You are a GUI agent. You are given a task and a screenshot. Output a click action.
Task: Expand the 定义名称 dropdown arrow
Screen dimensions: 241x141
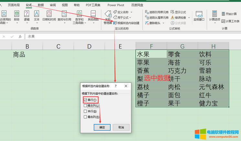coord(131,12)
